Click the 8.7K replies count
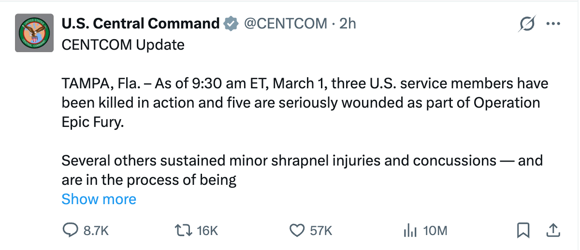Image resolution: width=580 pixels, height=250 pixels. tap(96, 231)
